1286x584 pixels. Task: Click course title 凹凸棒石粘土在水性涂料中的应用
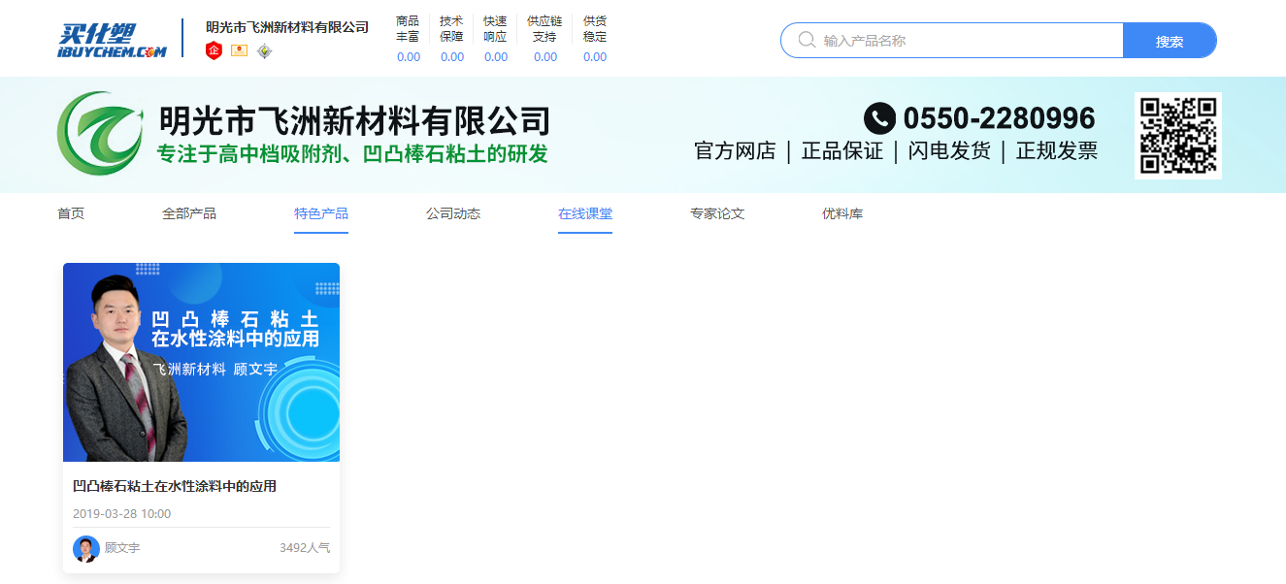(x=175, y=486)
